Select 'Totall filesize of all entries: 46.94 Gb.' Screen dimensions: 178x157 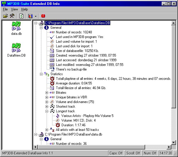pyautogui.click(x=81, y=88)
